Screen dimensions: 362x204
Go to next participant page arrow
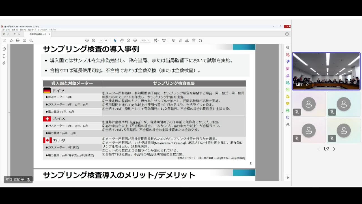(x=334, y=149)
